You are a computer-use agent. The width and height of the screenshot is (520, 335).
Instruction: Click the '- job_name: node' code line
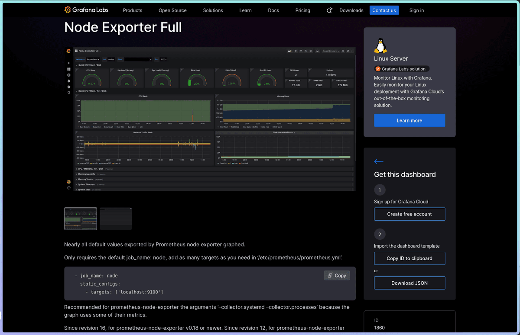pyautogui.click(x=96, y=276)
